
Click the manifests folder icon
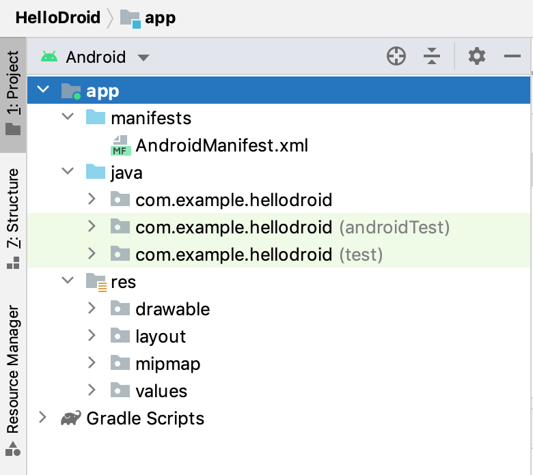[x=96, y=117]
